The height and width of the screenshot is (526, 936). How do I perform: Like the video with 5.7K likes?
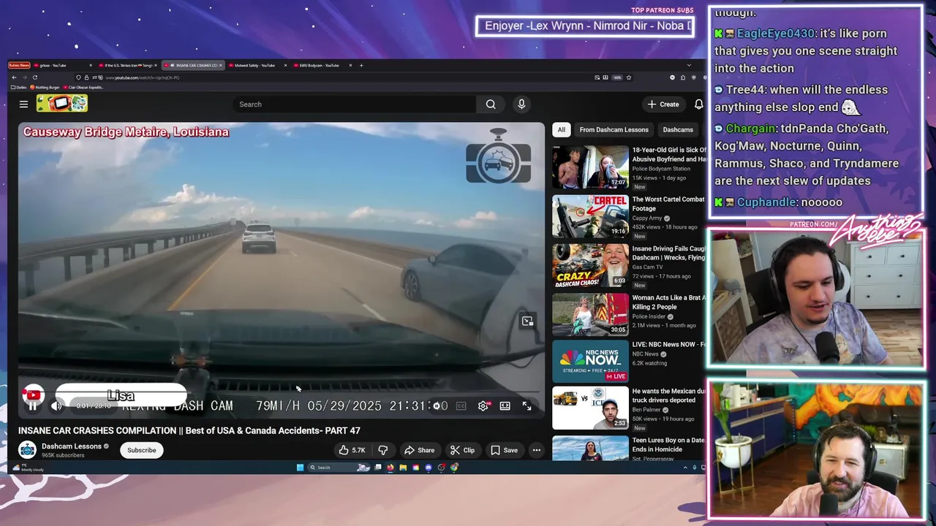(x=352, y=450)
